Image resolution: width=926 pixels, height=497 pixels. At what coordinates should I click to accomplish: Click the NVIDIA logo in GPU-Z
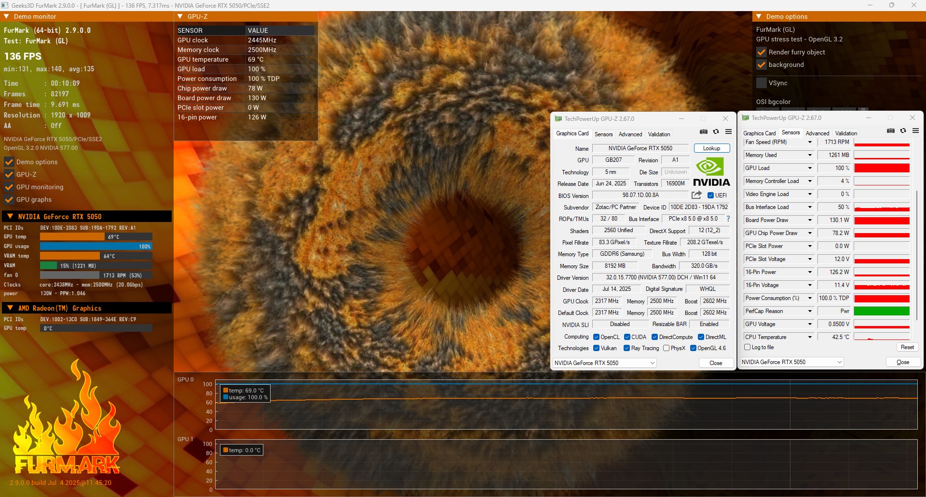tap(711, 172)
